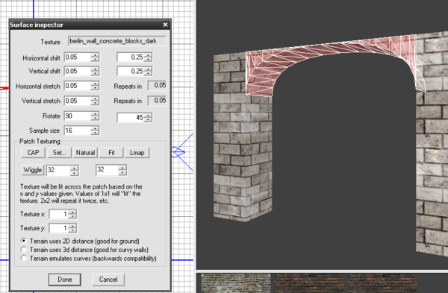Open the Set... patch texture dialog
Screen dimensions: 448x293
(59, 153)
